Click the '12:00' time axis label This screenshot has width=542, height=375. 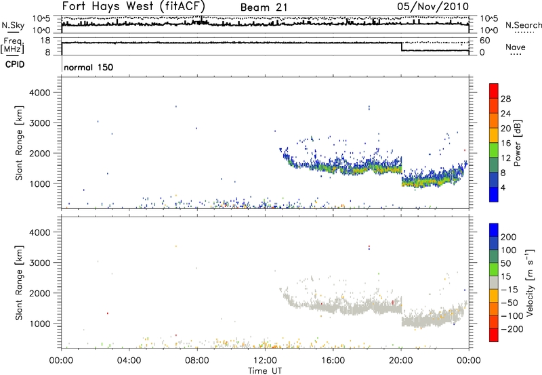click(265, 361)
